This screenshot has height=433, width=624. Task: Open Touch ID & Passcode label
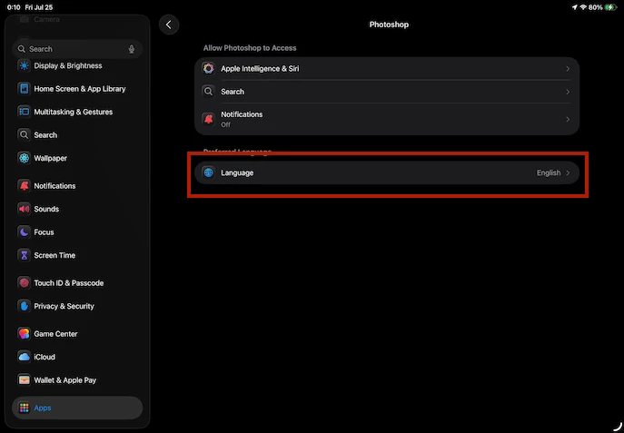69,283
